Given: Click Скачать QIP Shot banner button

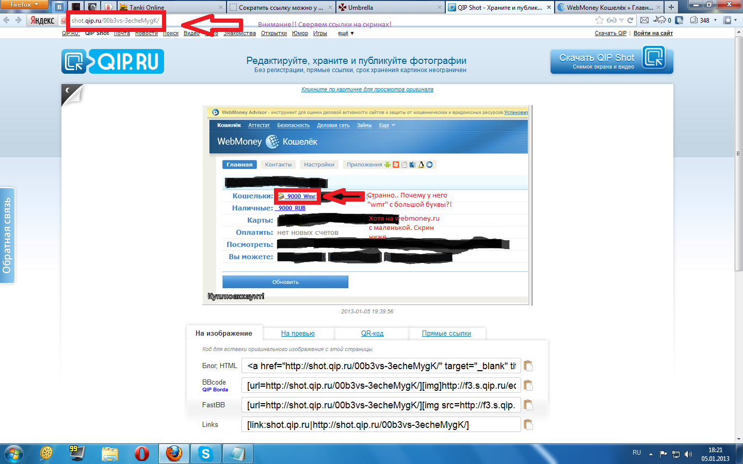Looking at the screenshot, I should (x=611, y=61).
